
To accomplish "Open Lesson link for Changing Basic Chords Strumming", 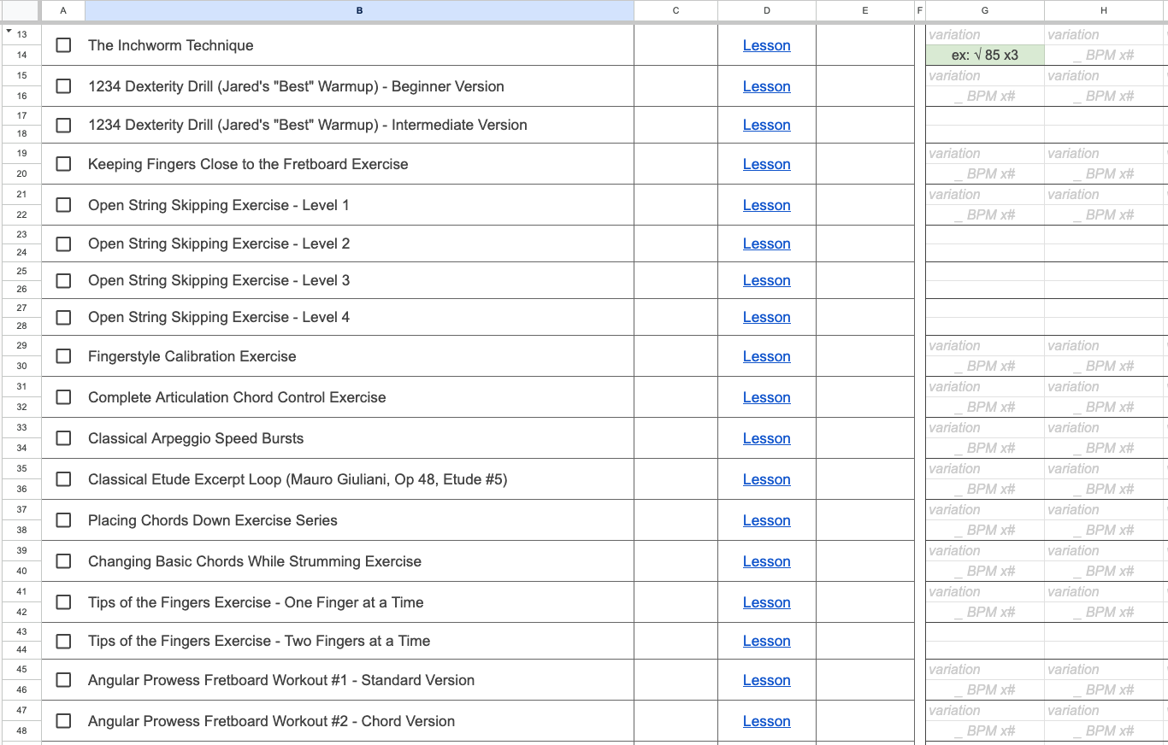I will 766,561.
